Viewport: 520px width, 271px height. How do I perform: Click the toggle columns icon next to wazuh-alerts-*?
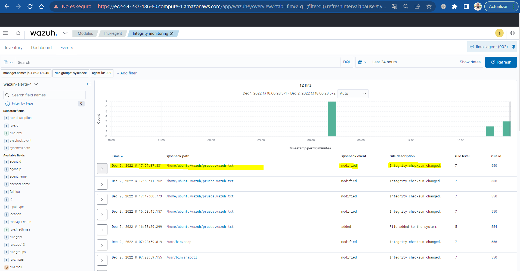point(89,84)
